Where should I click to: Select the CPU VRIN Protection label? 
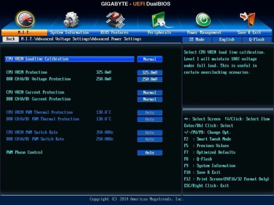pyautogui.click(x=27, y=72)
